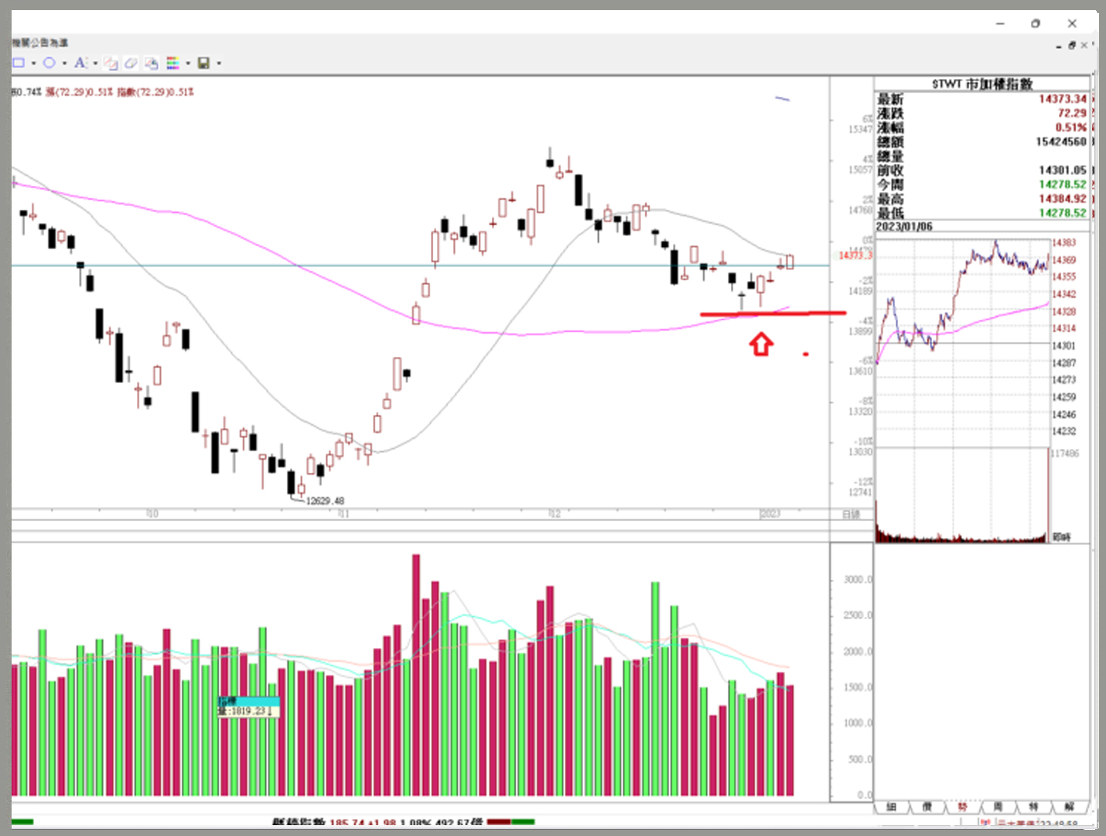Click the current price tag 14373.3 on axis

coord(855,255)
